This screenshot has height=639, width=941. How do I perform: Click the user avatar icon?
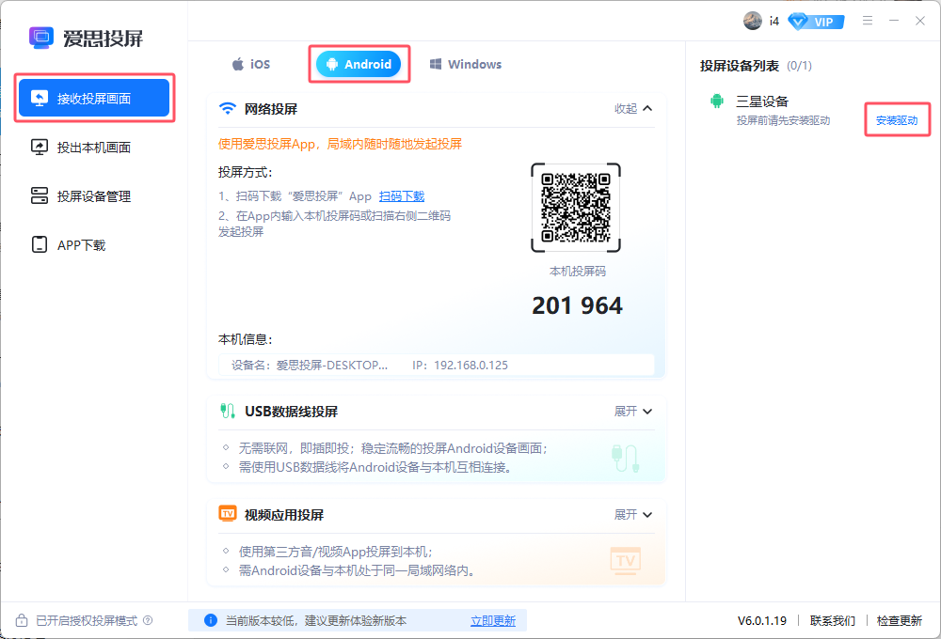click(753, 21)
